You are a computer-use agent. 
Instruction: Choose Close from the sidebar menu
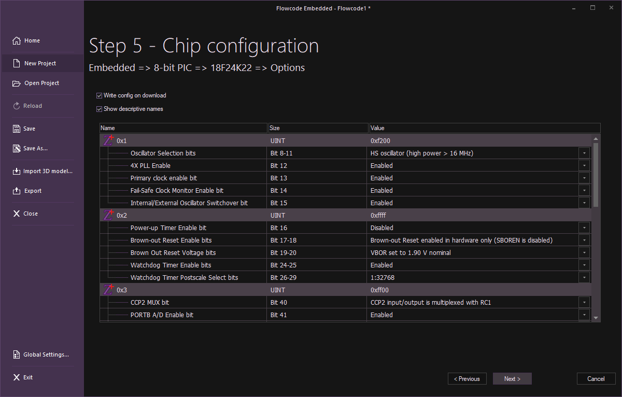coord(31,214)
